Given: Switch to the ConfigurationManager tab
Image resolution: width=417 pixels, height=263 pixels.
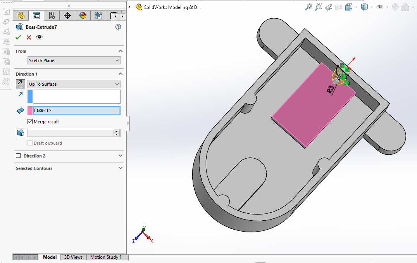Looking at the screenshot, I should click(x=52, y=16).
